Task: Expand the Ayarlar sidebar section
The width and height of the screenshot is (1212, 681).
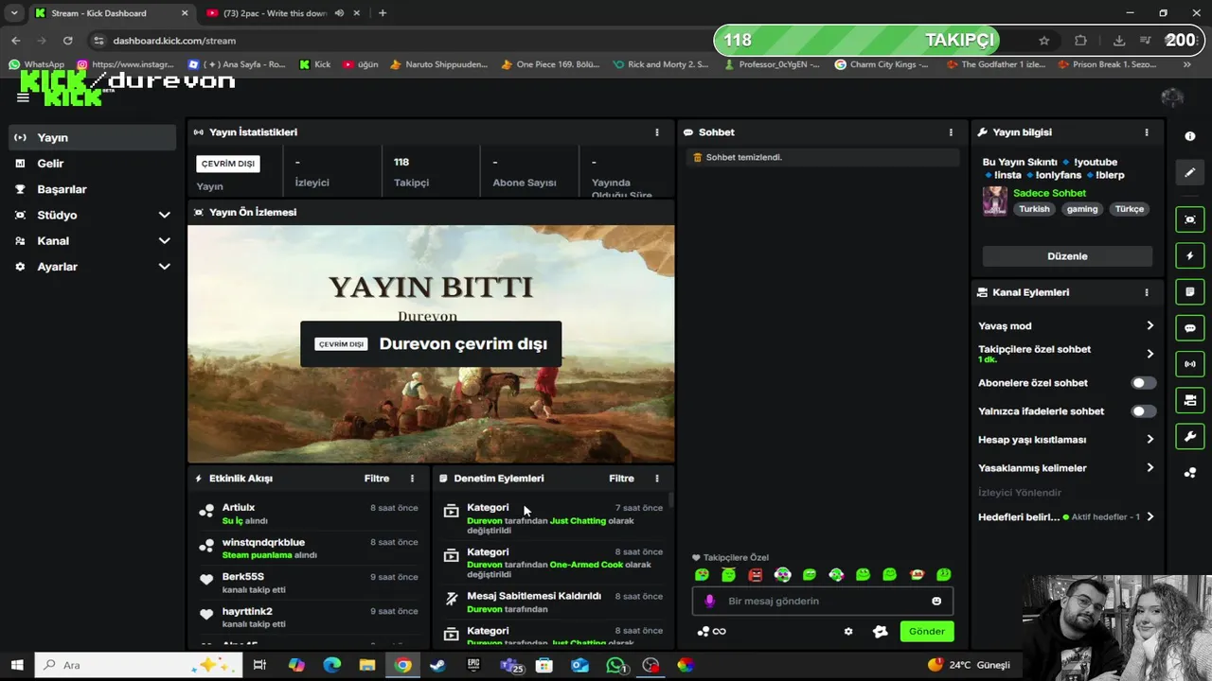Action: coord(92,267)
